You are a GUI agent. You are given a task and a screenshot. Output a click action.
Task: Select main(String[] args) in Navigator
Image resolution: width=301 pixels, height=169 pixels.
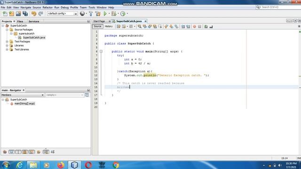tap(24, 103)
